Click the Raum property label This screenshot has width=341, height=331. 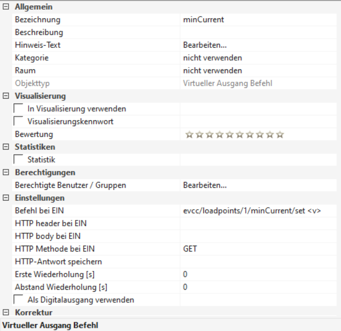click(x=25, y=70)
